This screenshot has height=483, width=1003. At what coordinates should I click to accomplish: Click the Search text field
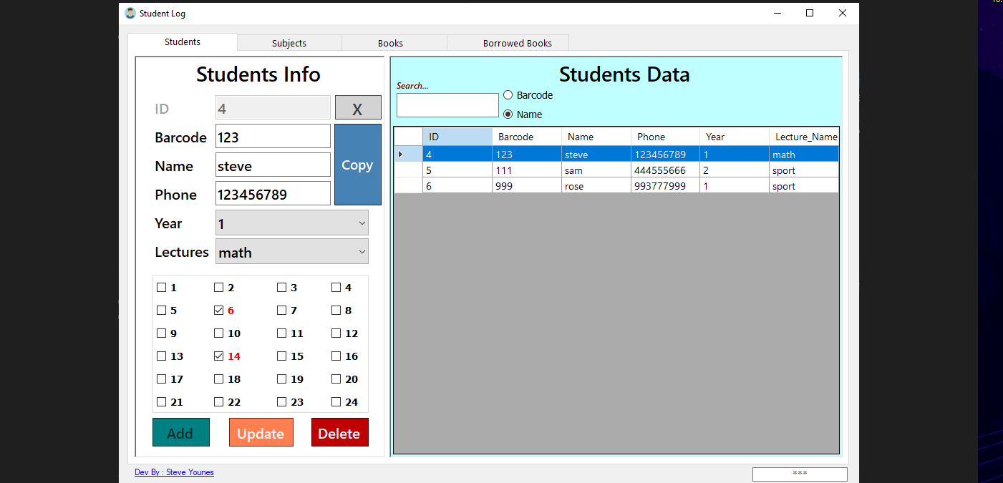click(x=447, y=105)
